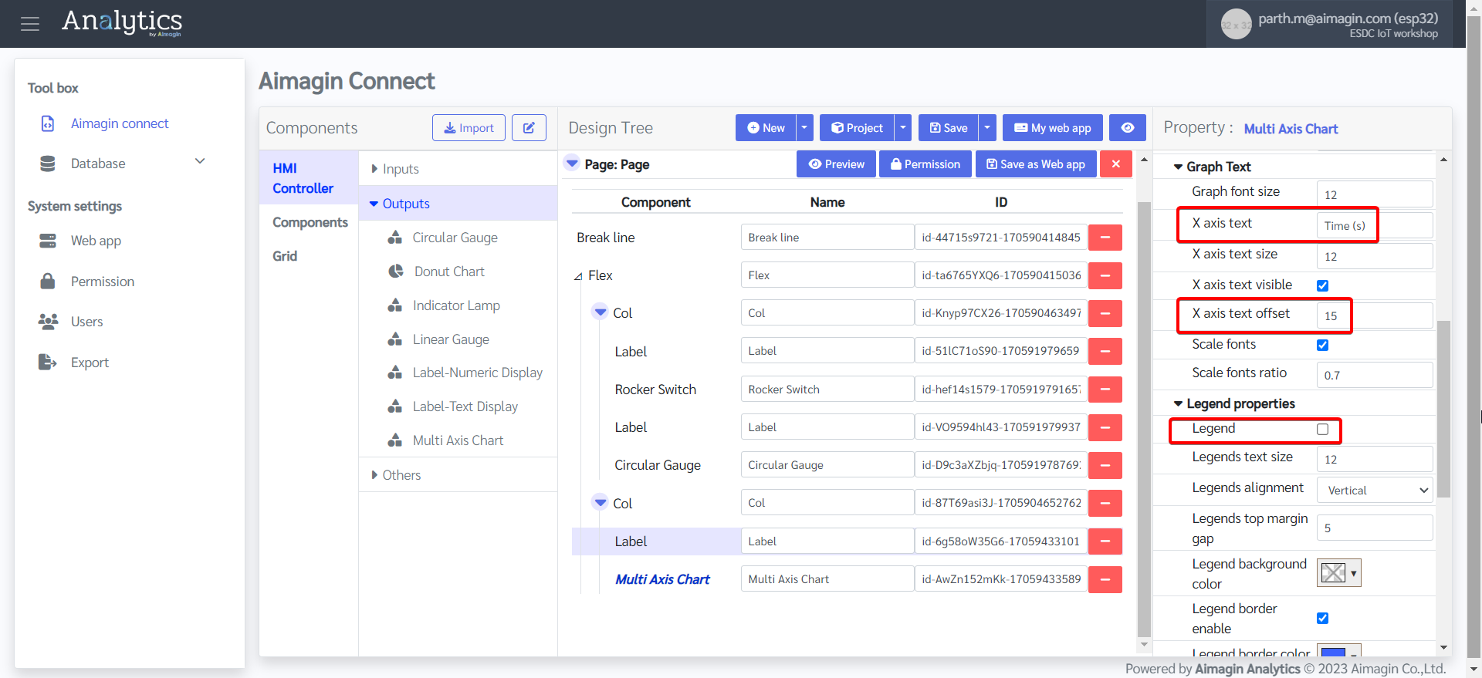Click the property panel scrollbar
Screen dimensions: 1482x678
[1443, 409]
